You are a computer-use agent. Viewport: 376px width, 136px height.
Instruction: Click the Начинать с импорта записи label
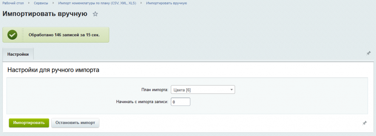tap(142, 102)
